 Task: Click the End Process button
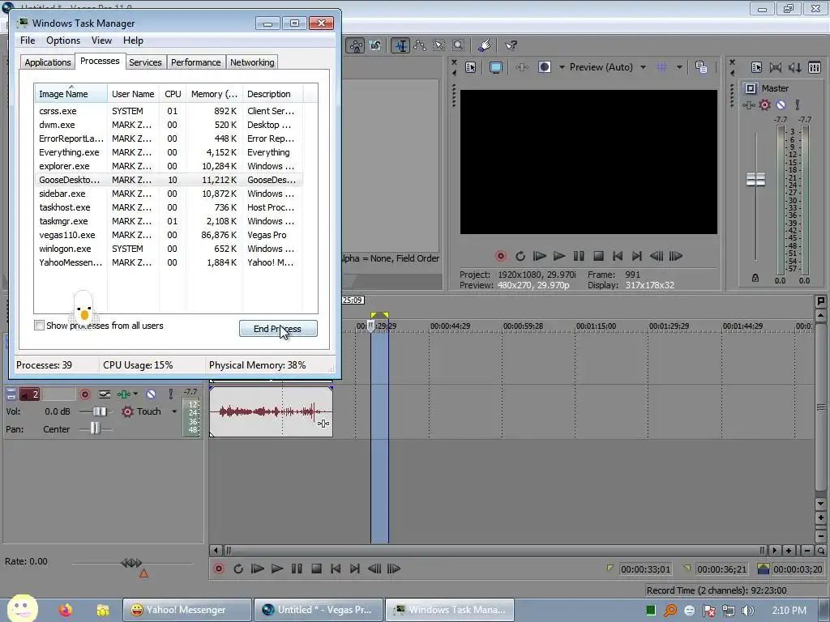coord(278,329)
